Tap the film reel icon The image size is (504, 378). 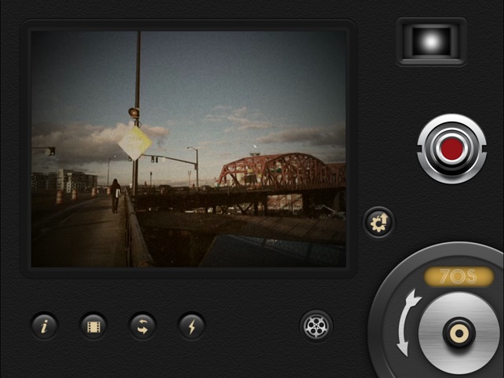(316, 326)
